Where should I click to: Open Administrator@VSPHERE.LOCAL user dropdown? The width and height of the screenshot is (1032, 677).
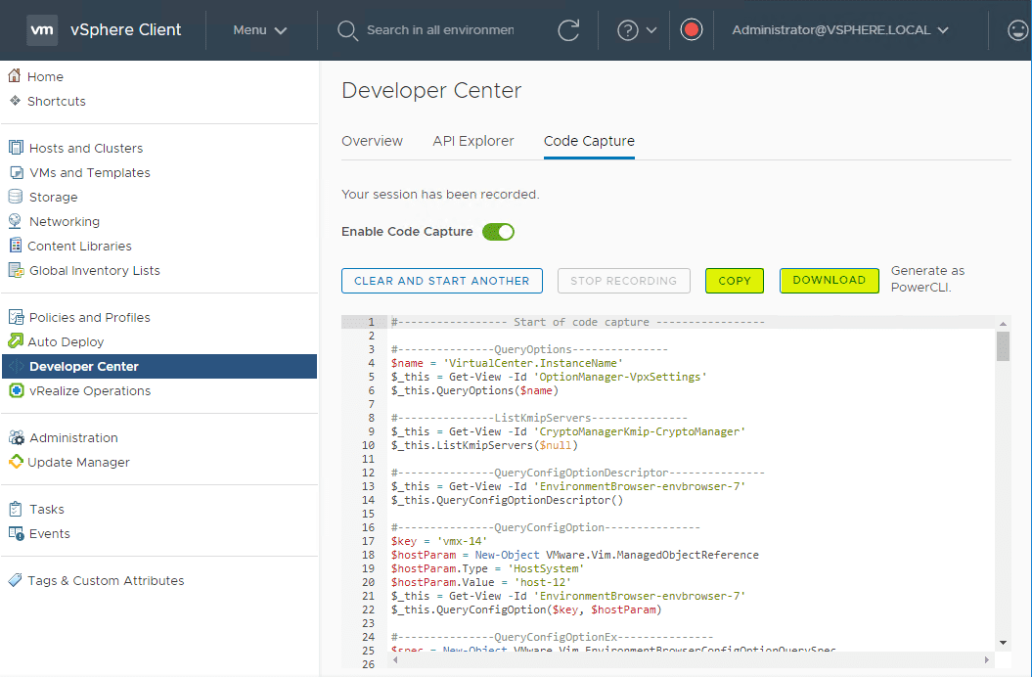(840, 30)
